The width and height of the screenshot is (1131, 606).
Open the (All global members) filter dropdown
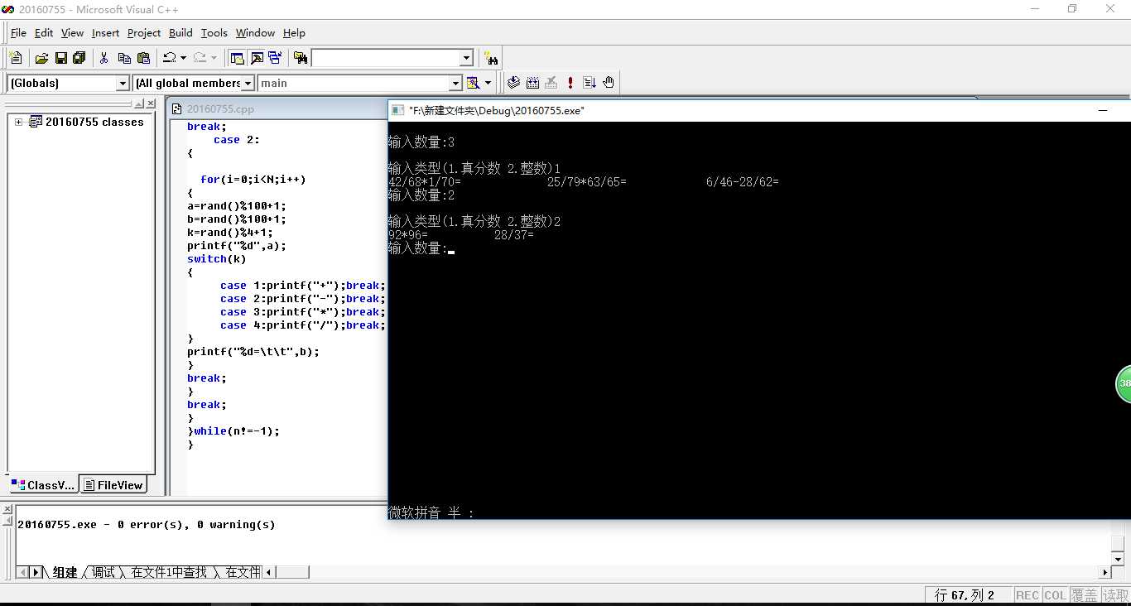(x=248, y=83)
